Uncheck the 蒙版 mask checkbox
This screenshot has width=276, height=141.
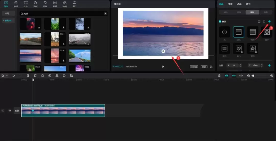(x=220, y=22)
